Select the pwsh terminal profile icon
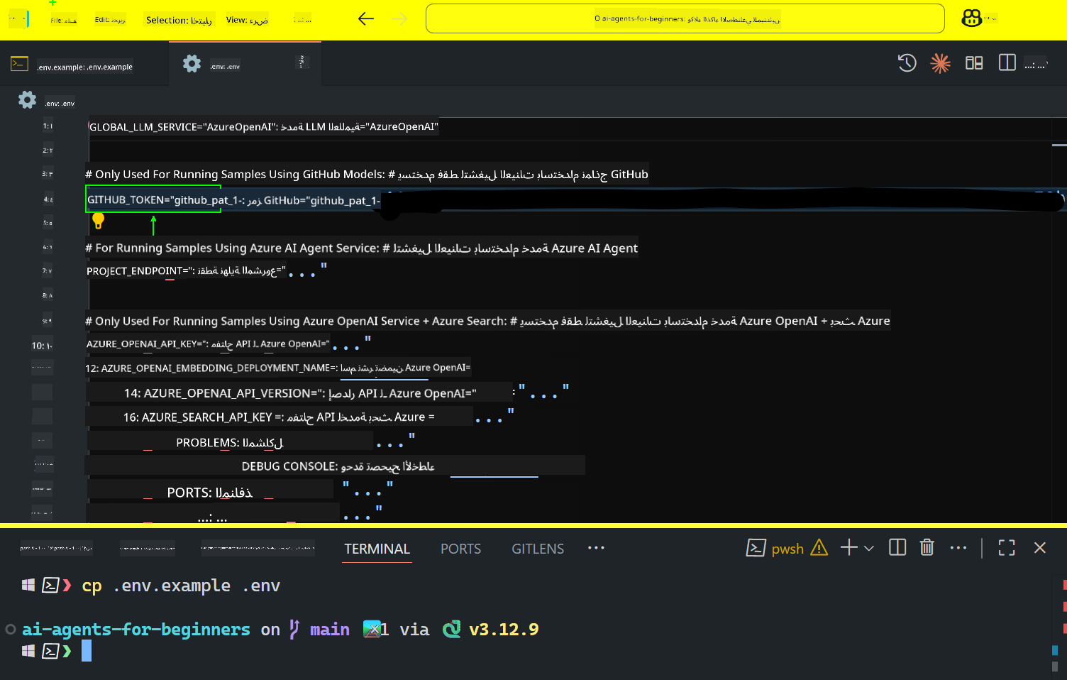The height and width of the screenshot is (680, 1067). (756, 548)
